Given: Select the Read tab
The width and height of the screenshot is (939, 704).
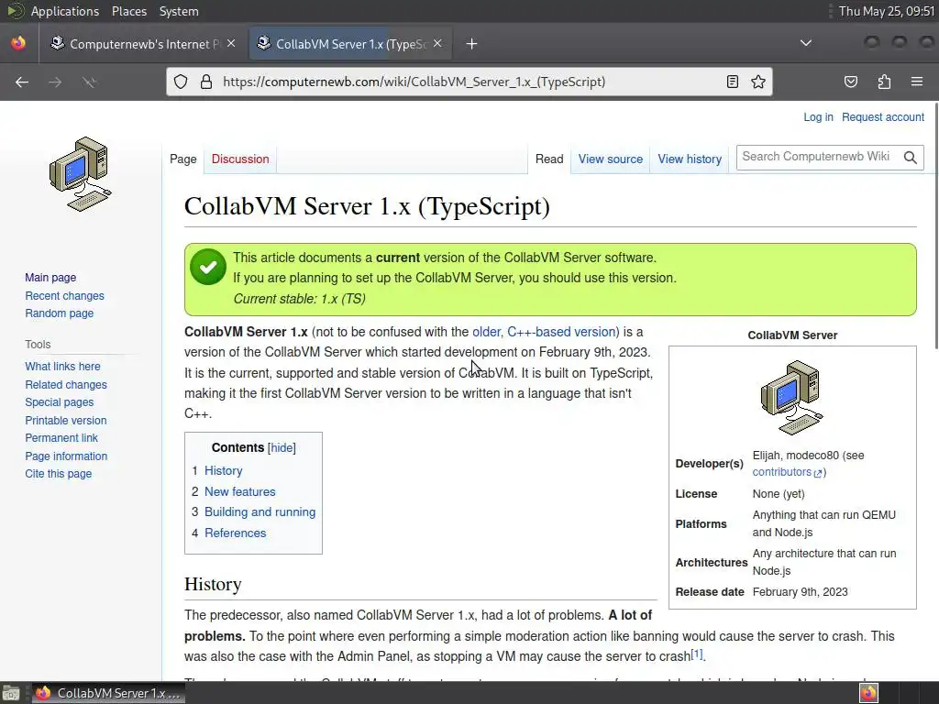Looking at the screenshot, I should pyautogui.click(x=549, y=159).
